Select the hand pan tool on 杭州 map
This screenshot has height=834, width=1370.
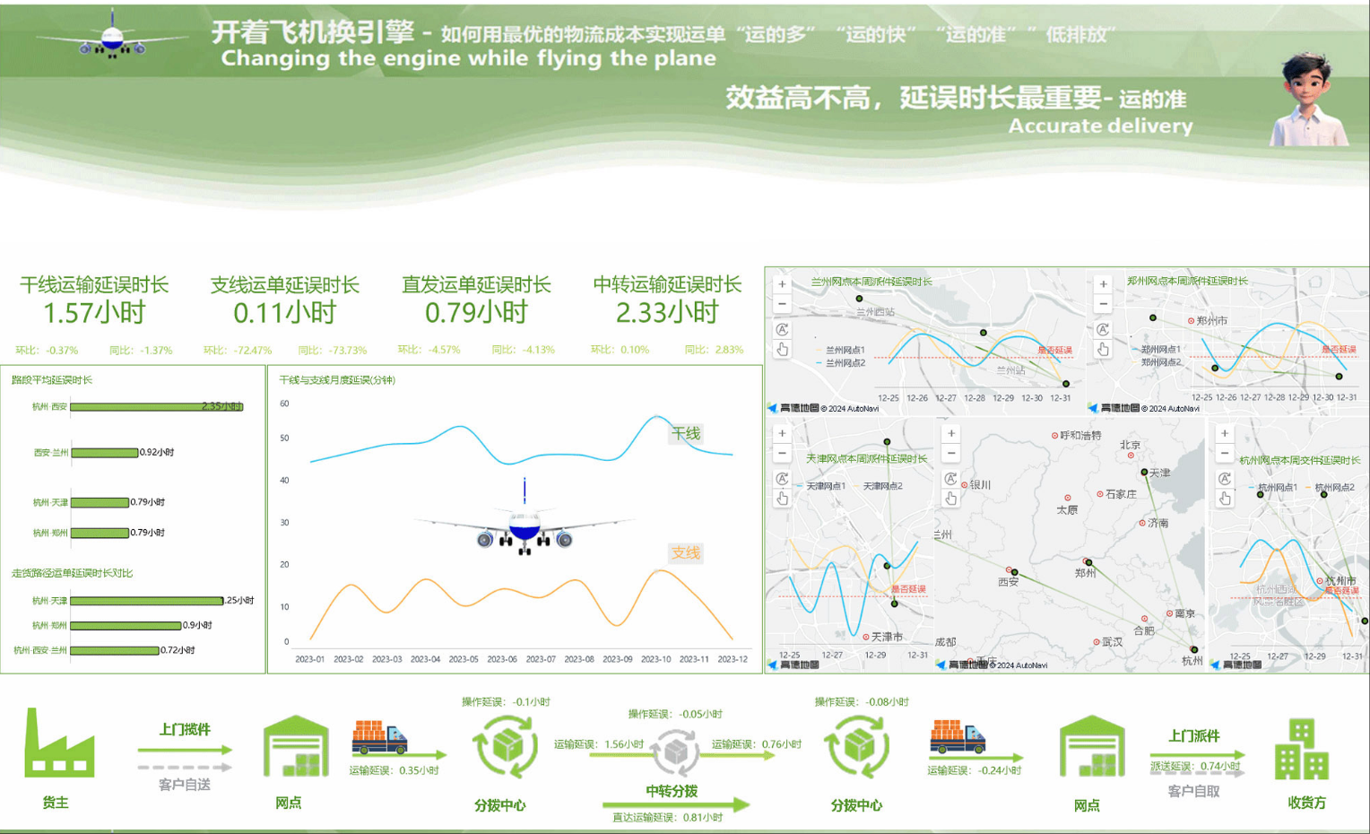[1225, 499]
